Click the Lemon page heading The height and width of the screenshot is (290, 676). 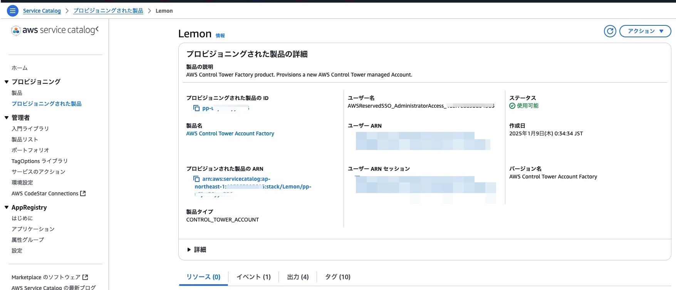[x=195, y=34]
